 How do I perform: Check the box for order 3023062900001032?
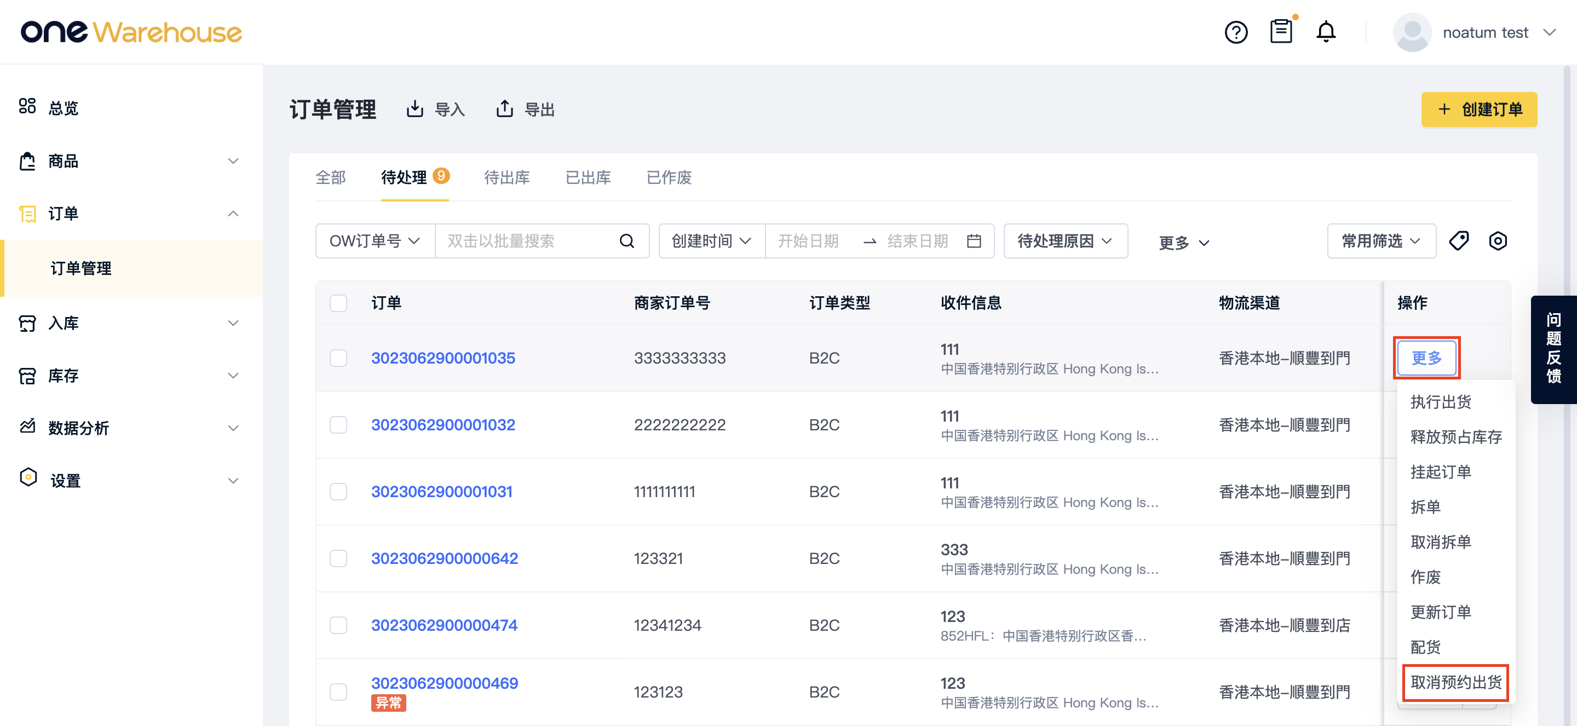click(x=338, y=425)
